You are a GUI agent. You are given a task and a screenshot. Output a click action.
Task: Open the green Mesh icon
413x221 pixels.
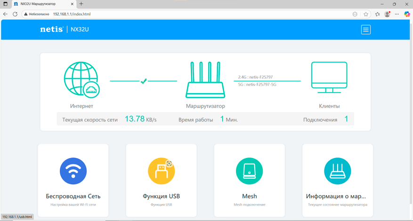[x=249, y=171]
